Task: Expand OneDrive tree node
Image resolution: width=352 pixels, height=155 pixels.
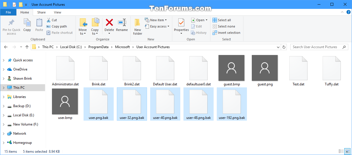Action: pyautogui.click(x=3, y=69)
